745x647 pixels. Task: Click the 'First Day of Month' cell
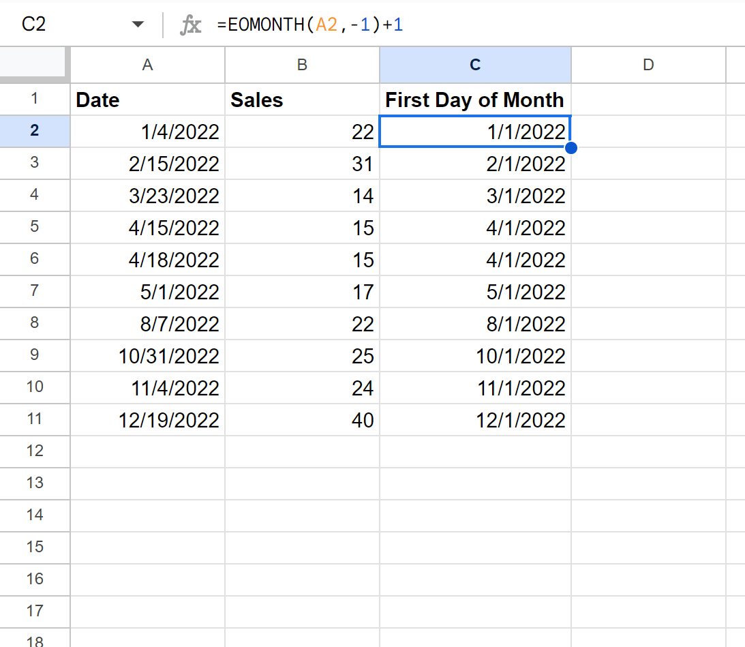475,100
